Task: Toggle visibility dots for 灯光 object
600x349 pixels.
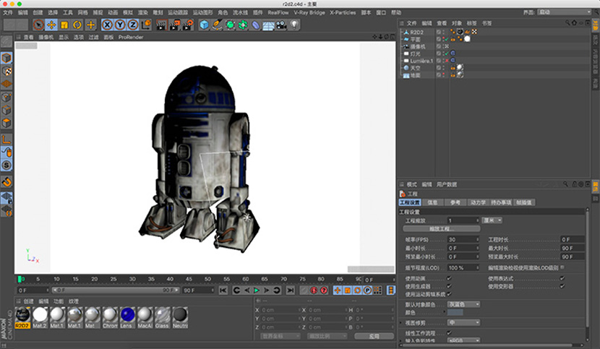Action: [444, 53]
